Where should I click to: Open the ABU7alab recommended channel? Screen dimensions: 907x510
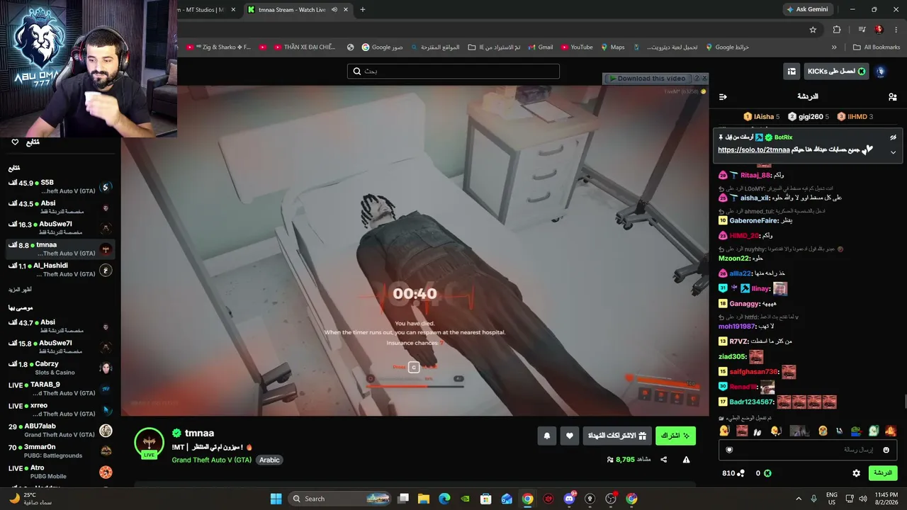pos(60,431)
